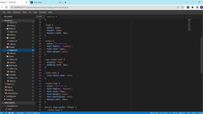Change Spaces: 4 indentation setting
This screenshot has width=203, height=114.
[x=182, y=113]
